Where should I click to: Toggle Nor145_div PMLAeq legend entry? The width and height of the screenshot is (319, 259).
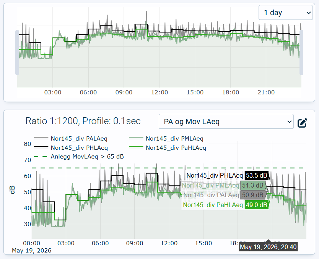point(166,139)
